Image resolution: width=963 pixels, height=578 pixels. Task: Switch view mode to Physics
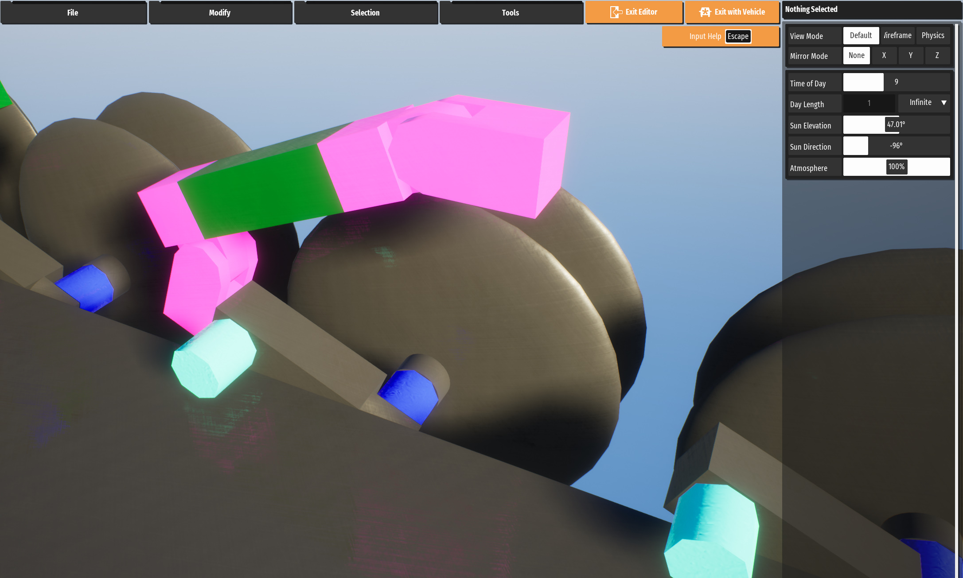tap(933, 35)
